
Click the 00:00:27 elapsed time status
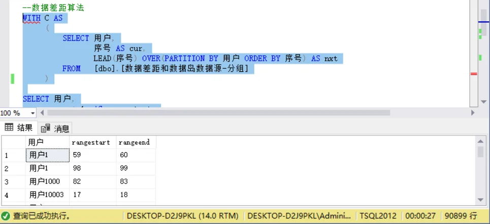(x=420, y=215)
